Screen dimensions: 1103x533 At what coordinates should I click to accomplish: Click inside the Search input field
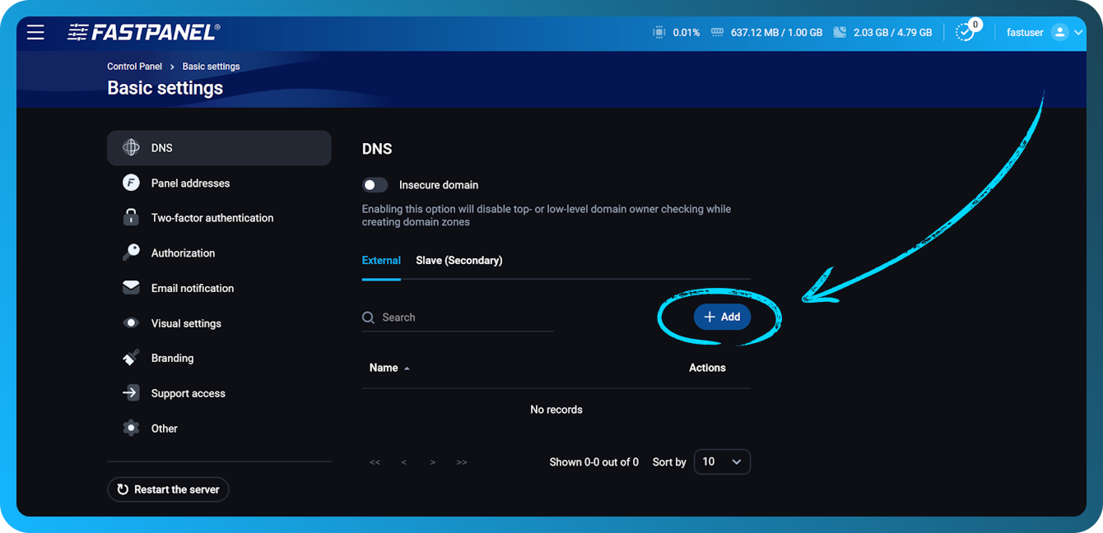[x=444, y=317]
